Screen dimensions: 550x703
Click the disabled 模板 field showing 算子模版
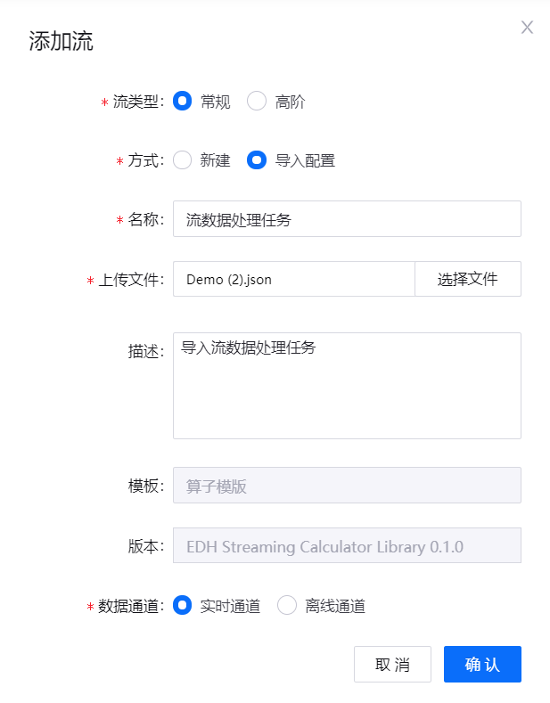[x=347, y=486]
